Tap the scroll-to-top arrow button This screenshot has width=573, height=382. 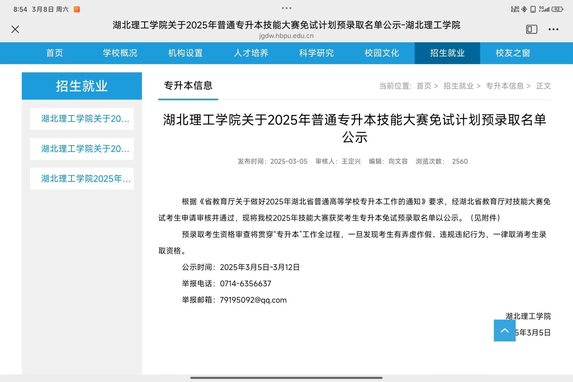pyautogui.click(x=504, y=331)
